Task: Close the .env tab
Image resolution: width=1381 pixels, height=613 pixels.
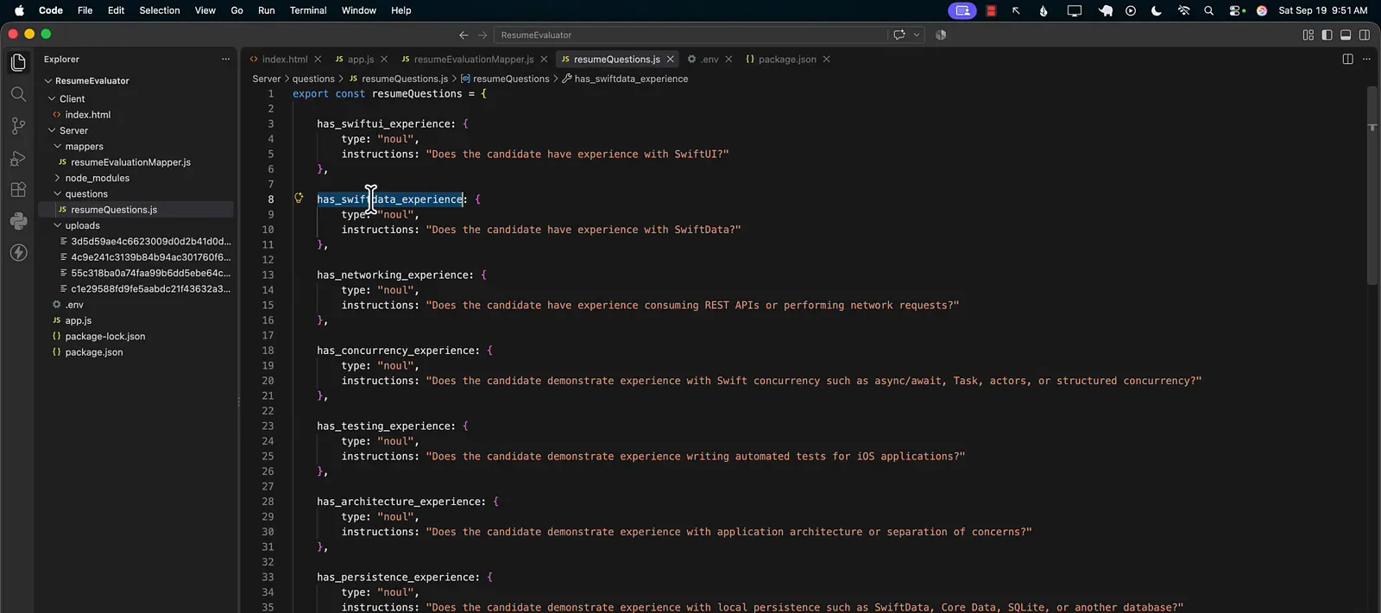Action: point(728,60)
